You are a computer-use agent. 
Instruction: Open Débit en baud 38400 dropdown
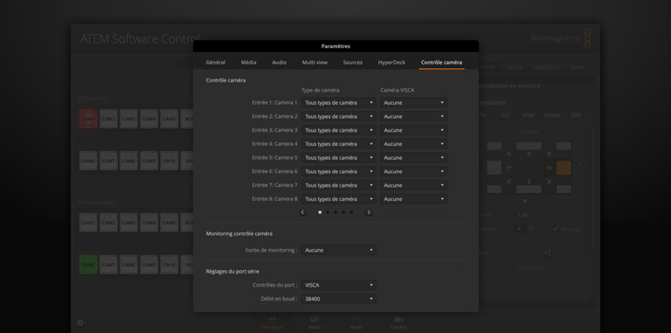pos(339,299)
